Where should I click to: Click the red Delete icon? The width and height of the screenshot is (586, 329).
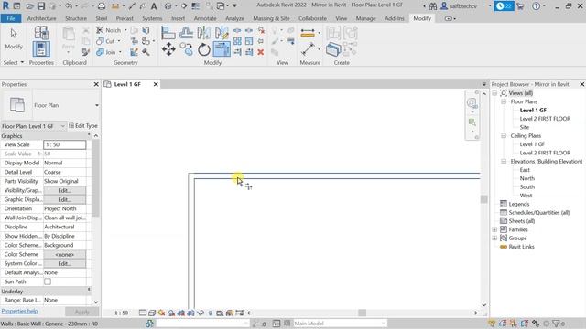pyautogui.click(x=261, y=52)
